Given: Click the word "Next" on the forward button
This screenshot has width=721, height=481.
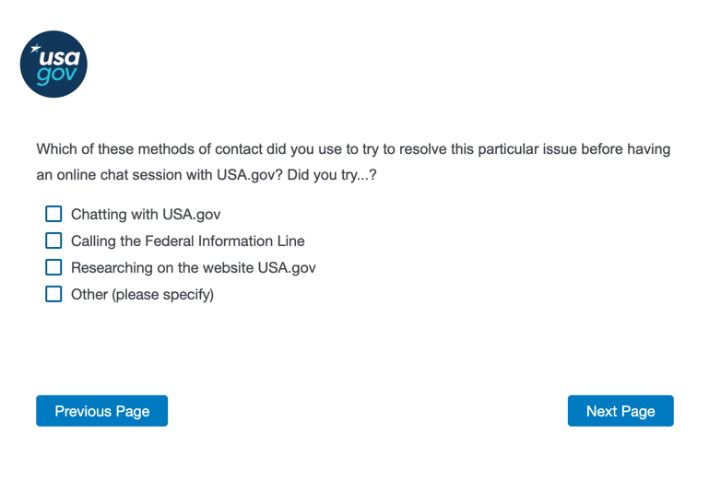Looking at the screenshot, I should (602, 411).
